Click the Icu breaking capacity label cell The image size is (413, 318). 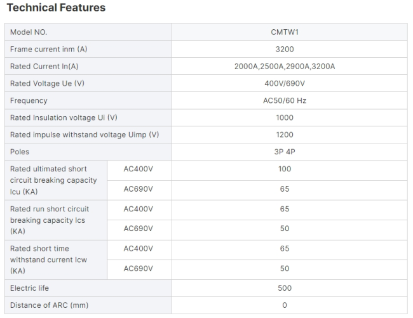(56, 180)
